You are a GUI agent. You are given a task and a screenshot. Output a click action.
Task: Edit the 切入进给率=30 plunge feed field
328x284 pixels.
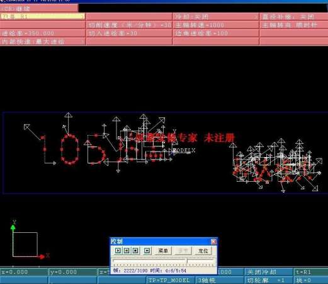point(129,33)
